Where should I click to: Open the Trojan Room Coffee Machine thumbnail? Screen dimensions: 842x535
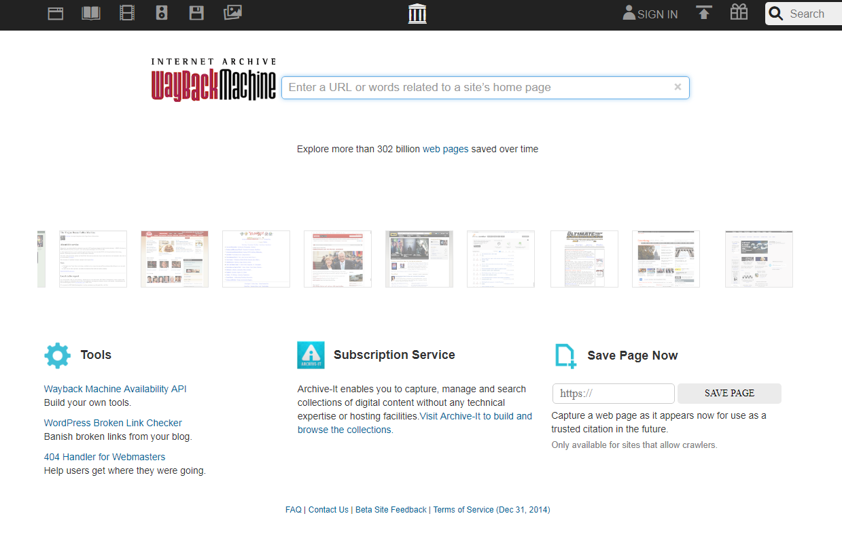point(93,259)
